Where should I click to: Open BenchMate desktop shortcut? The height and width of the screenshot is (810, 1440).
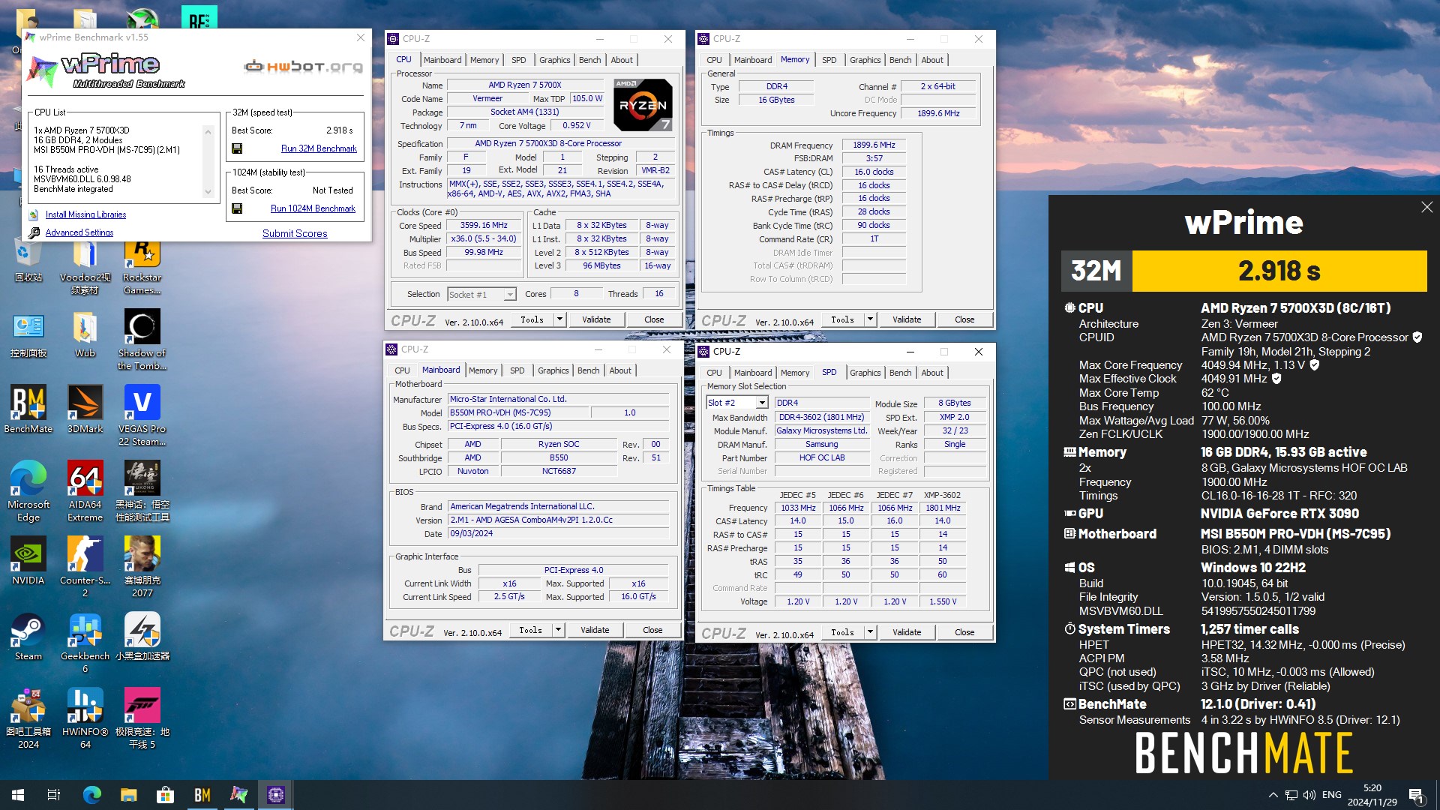[28, 409]
